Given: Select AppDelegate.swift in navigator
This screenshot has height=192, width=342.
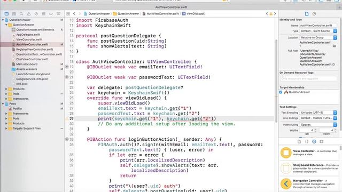Looking at the screenshot, I should pos(28,35).
